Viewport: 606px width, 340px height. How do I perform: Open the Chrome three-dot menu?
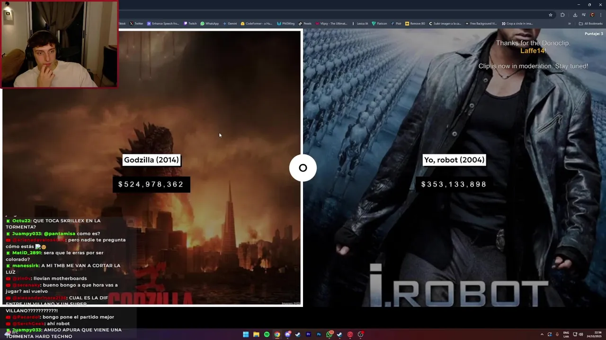click(600, 15)
